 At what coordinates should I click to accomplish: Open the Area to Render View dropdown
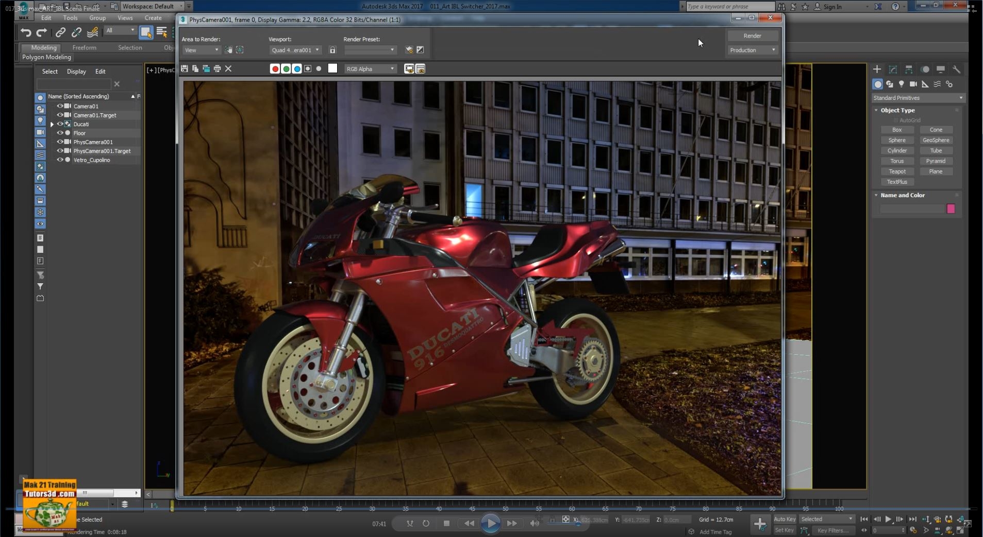pos(202,50)
